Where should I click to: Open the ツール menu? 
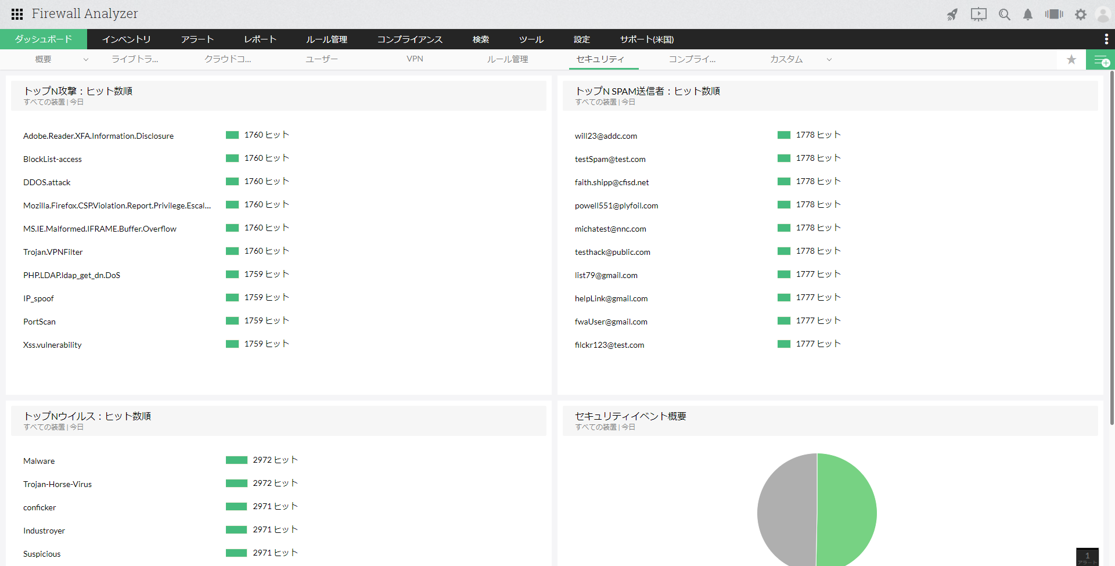tap(531, 39)
